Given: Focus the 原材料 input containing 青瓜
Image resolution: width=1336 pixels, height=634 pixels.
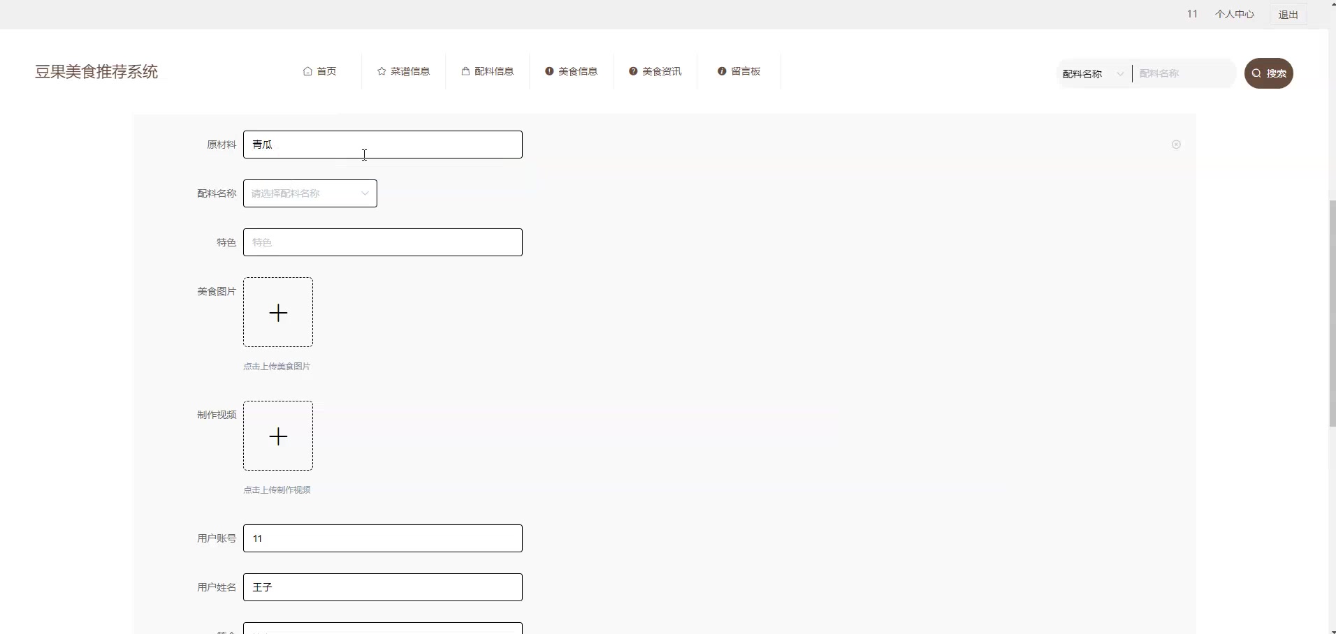Looking at the screenshot, I should 383,145.
